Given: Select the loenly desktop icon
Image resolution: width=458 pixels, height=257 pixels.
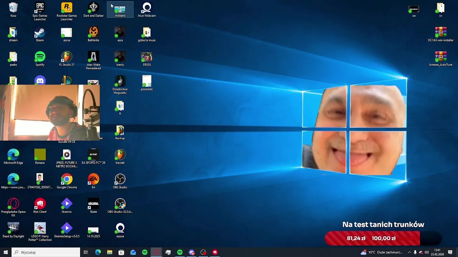Looking at the screenshot, I should (120, 59).
